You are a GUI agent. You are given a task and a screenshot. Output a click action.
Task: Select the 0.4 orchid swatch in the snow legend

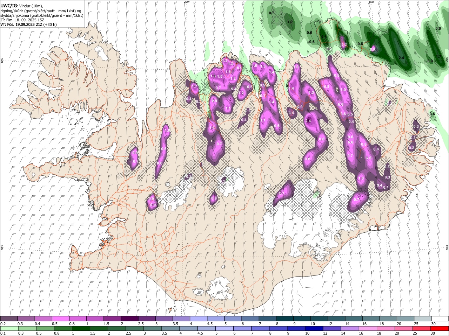pos(43,319)
